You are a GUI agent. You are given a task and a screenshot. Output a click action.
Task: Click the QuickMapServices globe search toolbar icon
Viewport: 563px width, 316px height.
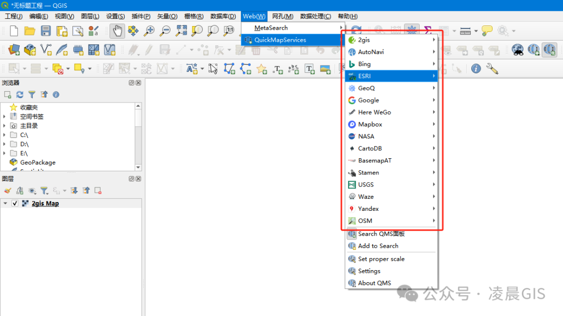pyautogui.click(x=549, y=49)
